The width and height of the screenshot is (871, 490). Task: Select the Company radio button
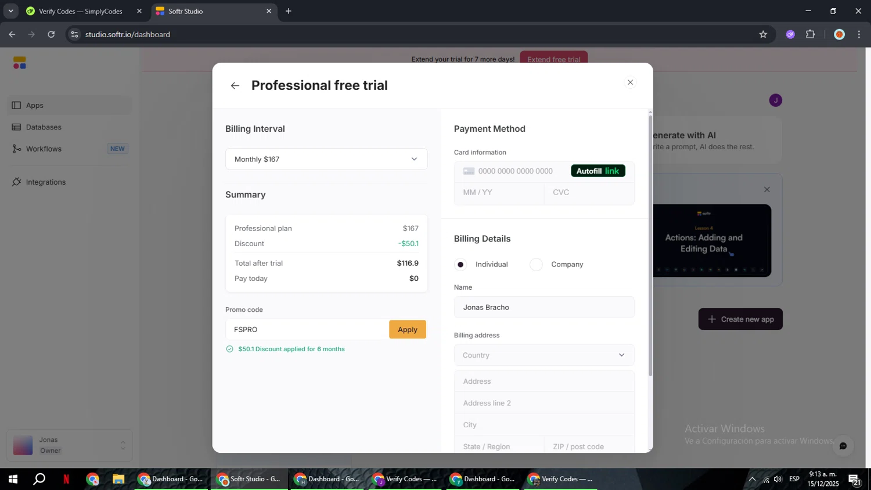click(x=536, y=265)
